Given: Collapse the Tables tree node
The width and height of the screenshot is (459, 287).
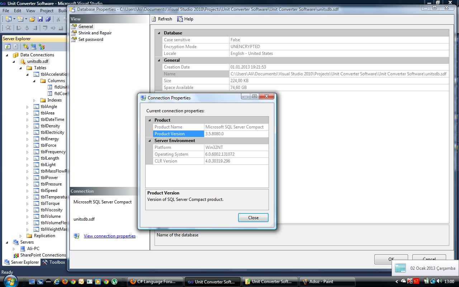Looking at the screenshot, I should click(x=21, y=68).
